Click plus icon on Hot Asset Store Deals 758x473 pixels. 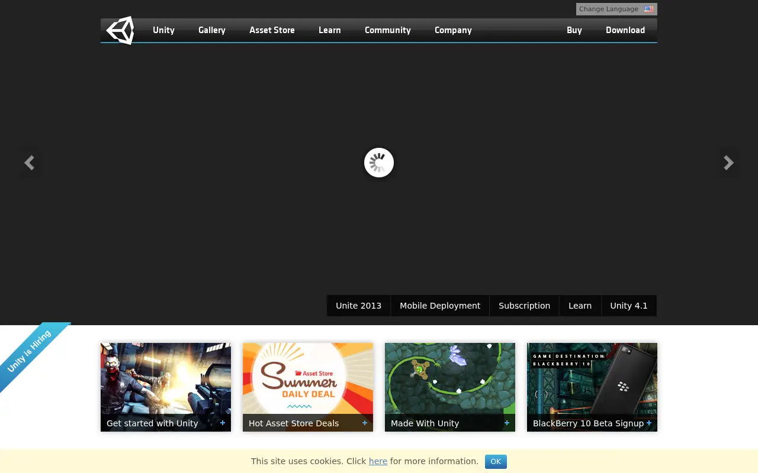pos(365,423)
